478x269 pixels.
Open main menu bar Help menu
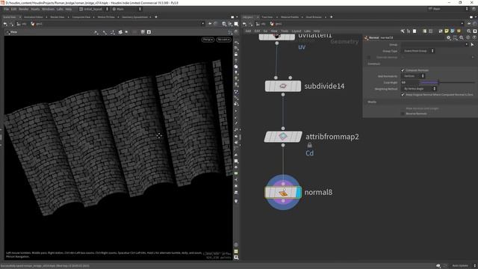(x=69, y=9)
